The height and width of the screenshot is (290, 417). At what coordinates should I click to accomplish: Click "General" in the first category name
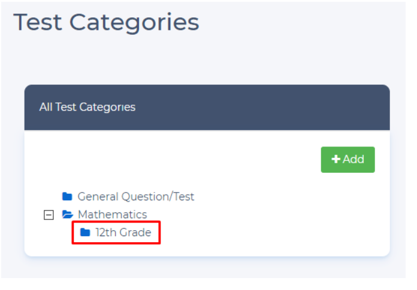coord(98,197)
